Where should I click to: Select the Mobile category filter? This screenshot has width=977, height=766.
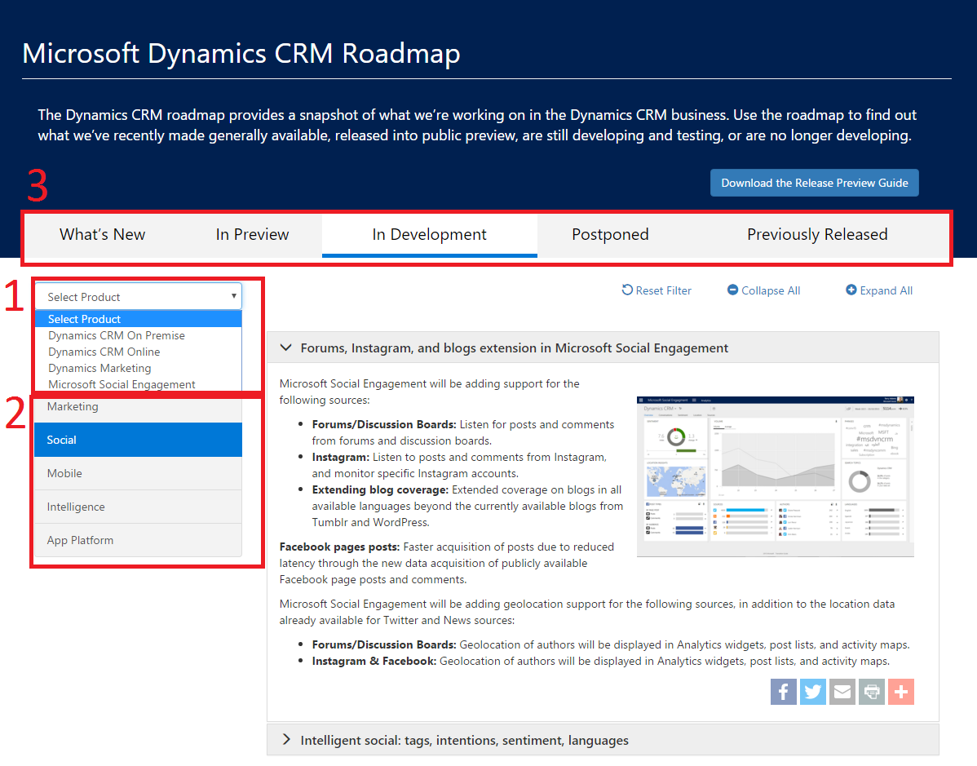point(138,473)
